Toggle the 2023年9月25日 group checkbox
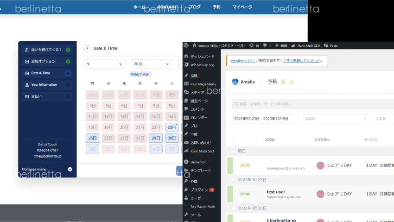 [x=234, y=180]
